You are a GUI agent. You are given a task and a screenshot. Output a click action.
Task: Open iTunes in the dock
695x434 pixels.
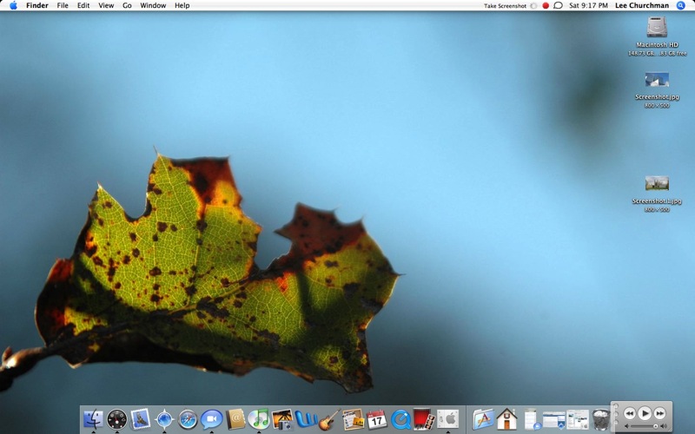coord(258,420)
